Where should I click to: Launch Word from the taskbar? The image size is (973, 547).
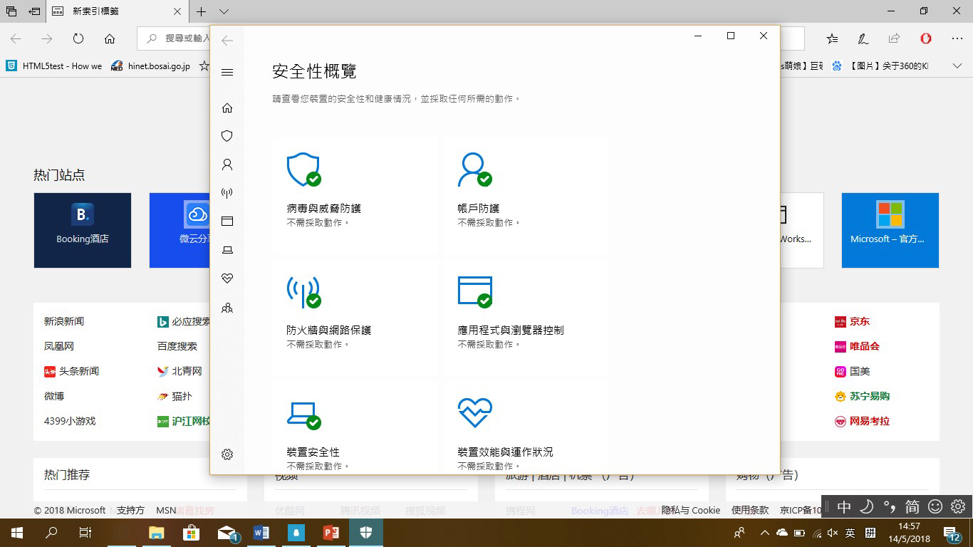tap(261, 533)
